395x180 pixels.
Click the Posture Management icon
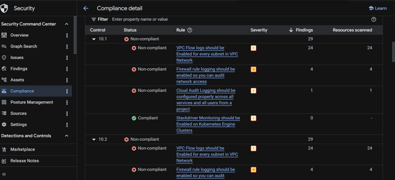[x=4, y=102]
